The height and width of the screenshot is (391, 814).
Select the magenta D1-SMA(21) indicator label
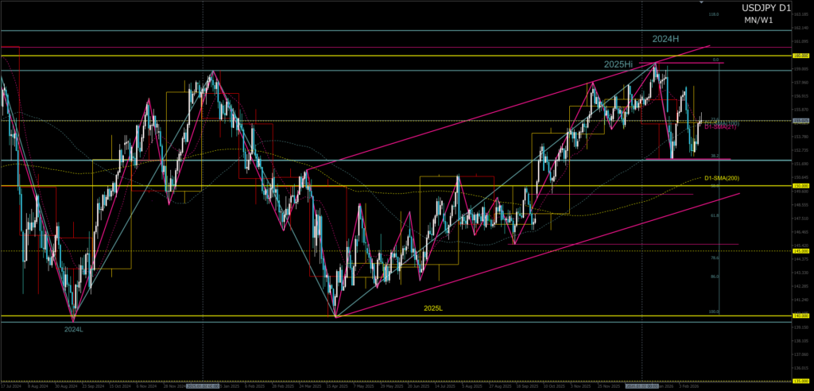(721, 126)
